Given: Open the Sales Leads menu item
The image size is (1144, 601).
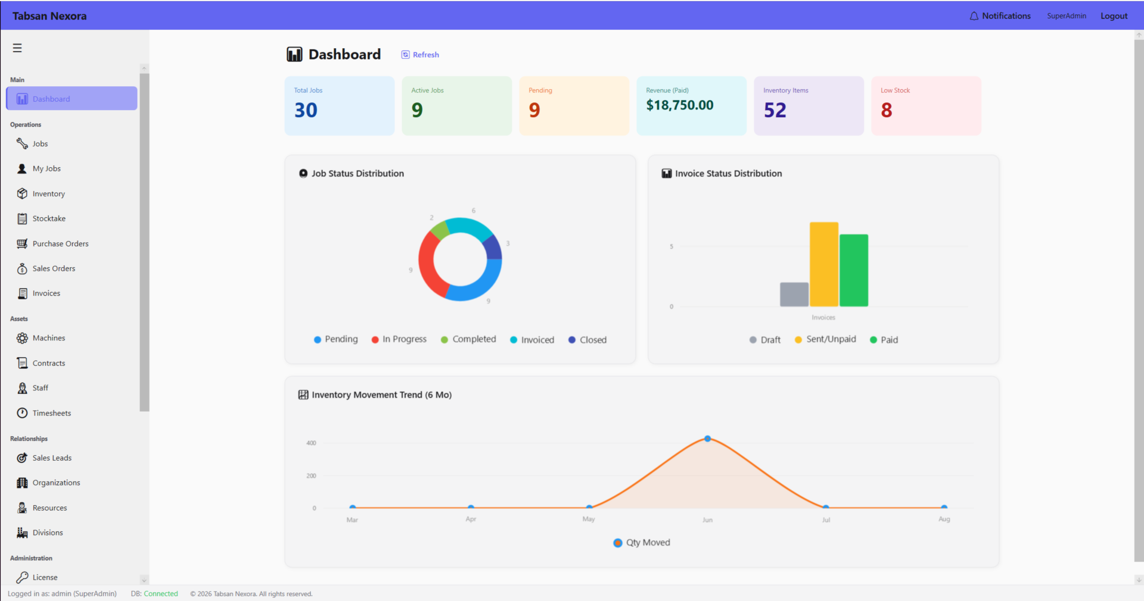Looking at the screenshot, I should coord(71,458).
